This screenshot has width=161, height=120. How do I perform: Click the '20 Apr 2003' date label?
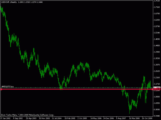point(31,118)
